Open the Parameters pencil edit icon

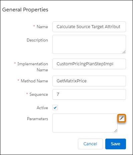tap(122, 118)
